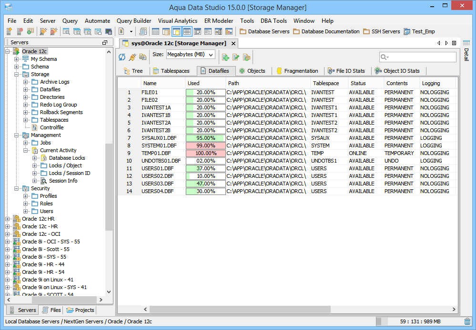Switch to the Tablespaces tab
Screen dimensions: 476x330
coord(171,71)
